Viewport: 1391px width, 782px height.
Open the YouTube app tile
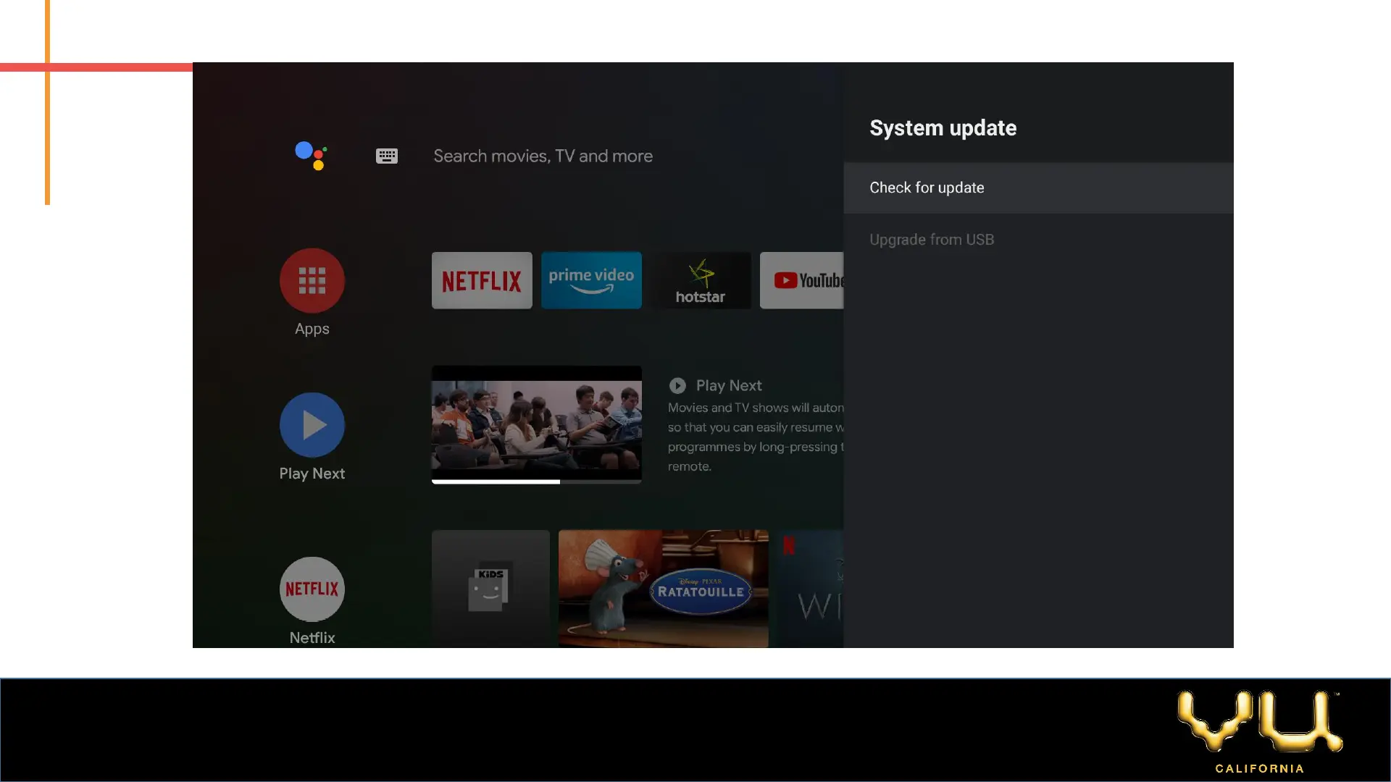(x=802, y=280)
